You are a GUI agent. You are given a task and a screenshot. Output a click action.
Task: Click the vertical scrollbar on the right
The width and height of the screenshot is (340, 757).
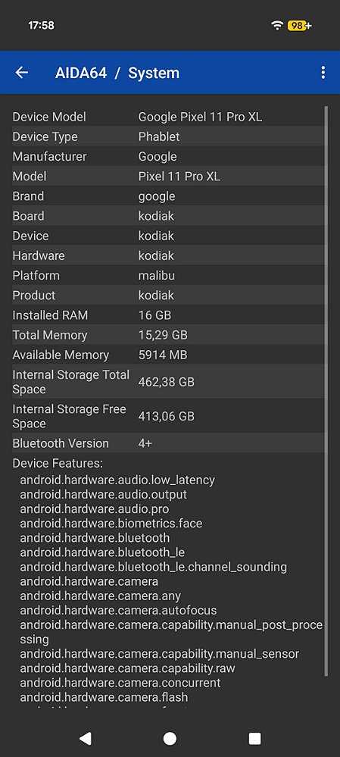click(x=326, y=391)
